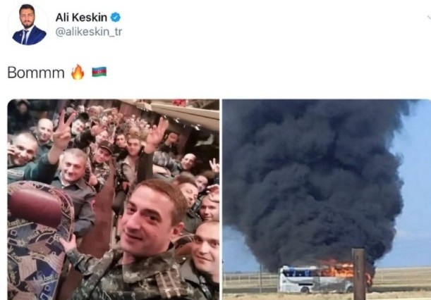Click the fire emoji in tweet
The image size is (431, 300).
click(78, 73)
